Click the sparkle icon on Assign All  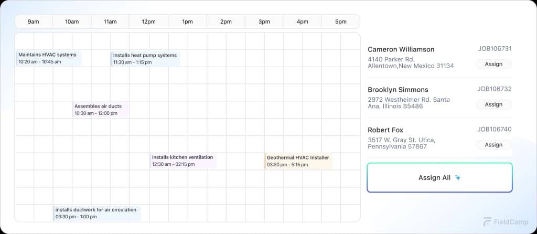pyautogui.click(x=457, y=177)
